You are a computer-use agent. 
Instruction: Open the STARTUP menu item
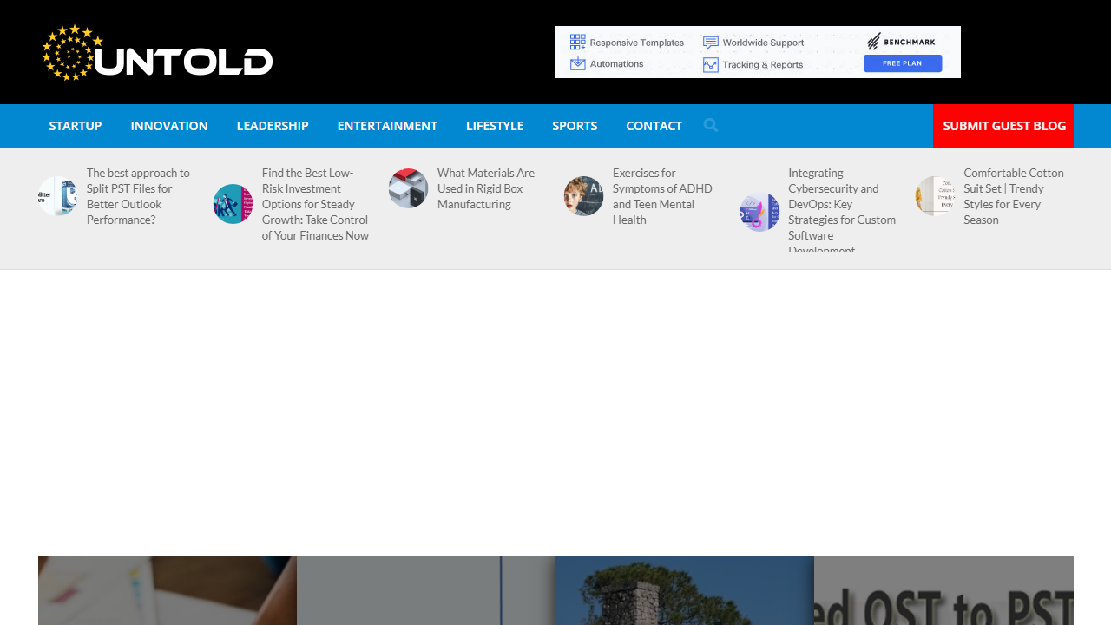tap(75, 125)
